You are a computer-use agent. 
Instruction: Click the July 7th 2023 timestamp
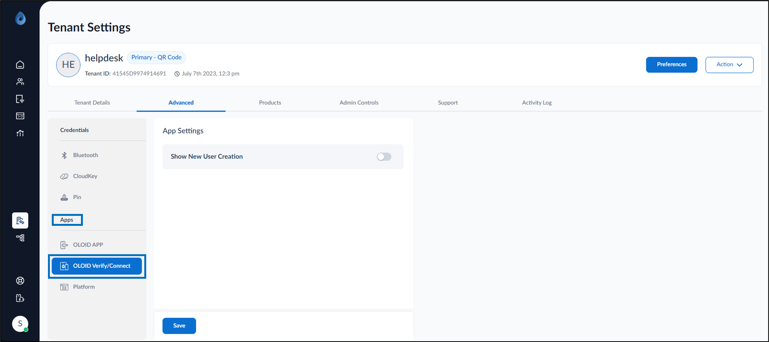211,74
